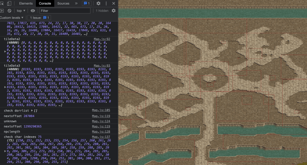Open the issues counter badge

click(x=87, y=3)
